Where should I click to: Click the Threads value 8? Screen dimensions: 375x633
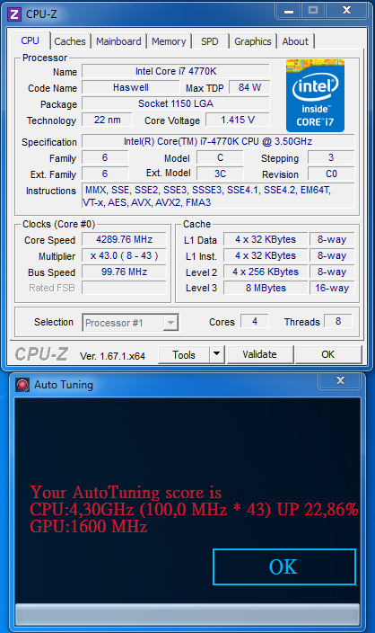click(338, 321)
